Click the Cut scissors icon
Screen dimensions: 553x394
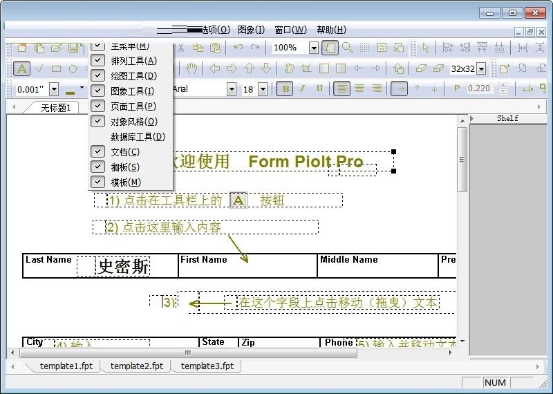coord(180,48)
